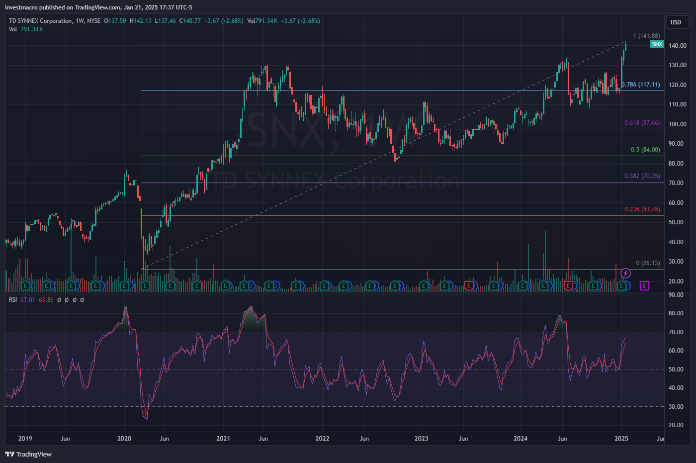The height and width of the screenshot is (463, 696).
Task: Click the 2022 label on time axis
Action: click(x=322, y=439)
